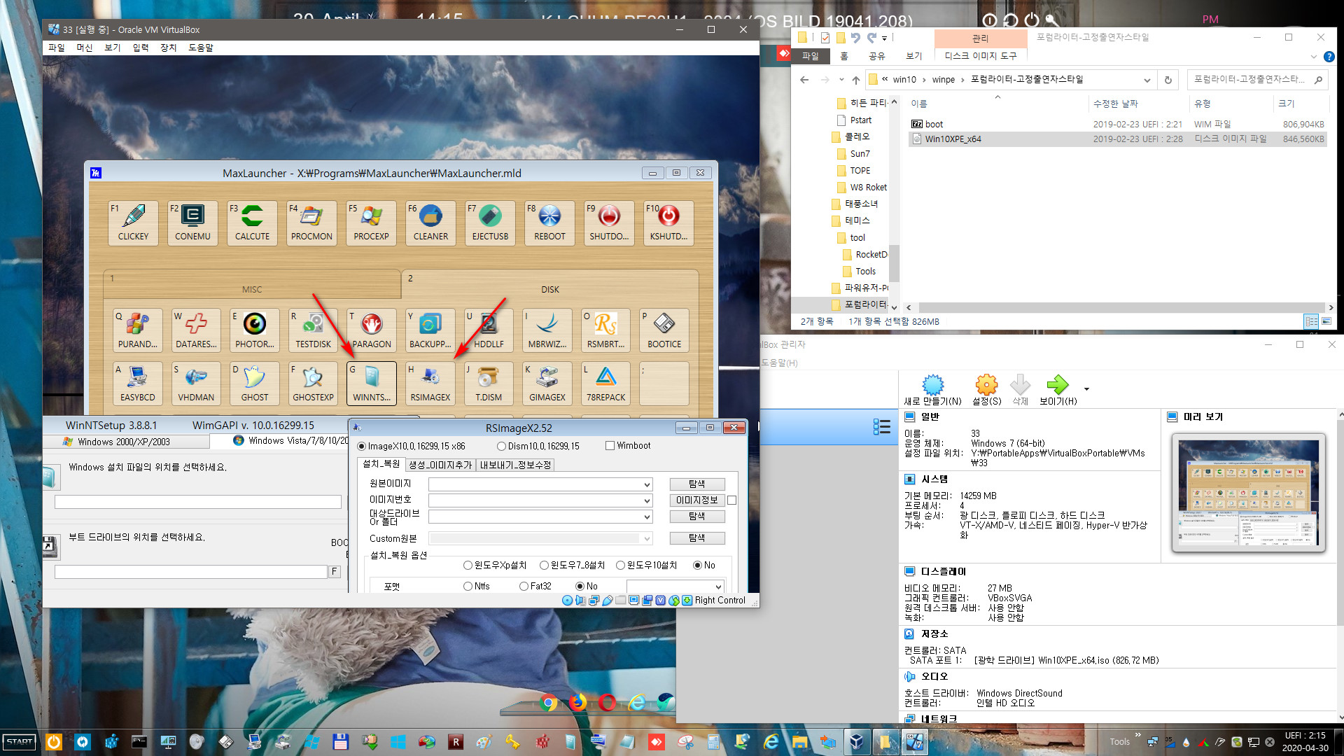Open the Custom source (Custom원본) dropdown
The width and height of the screenshot is (1344, 756).
click(x=647, y=538)
